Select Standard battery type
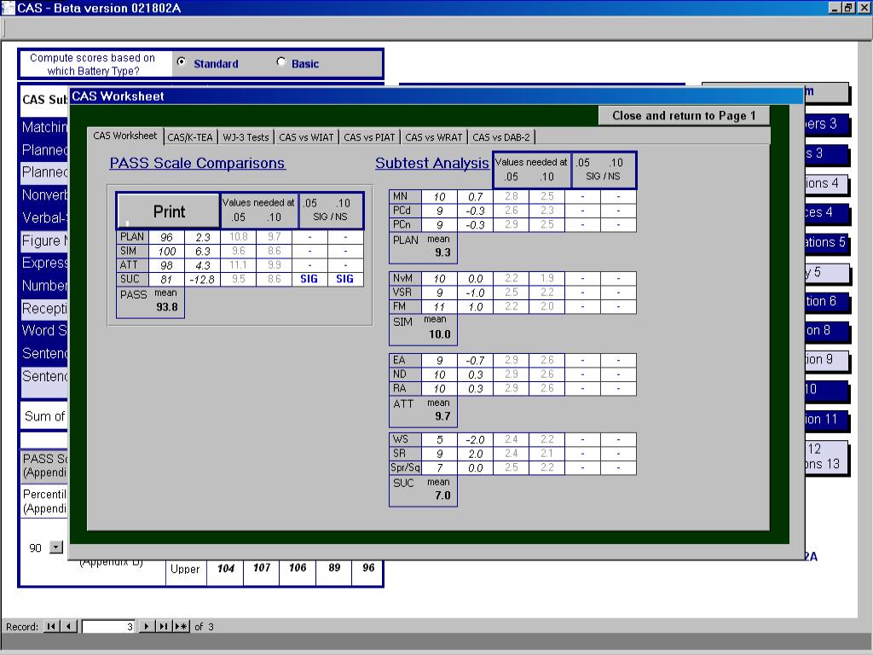 point(182,62)
